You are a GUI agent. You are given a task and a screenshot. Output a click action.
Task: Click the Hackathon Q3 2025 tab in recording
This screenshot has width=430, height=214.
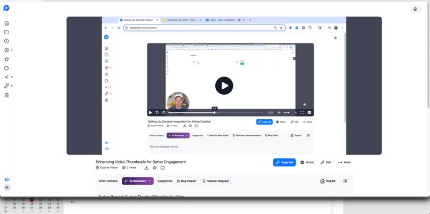tap(182, 20)
